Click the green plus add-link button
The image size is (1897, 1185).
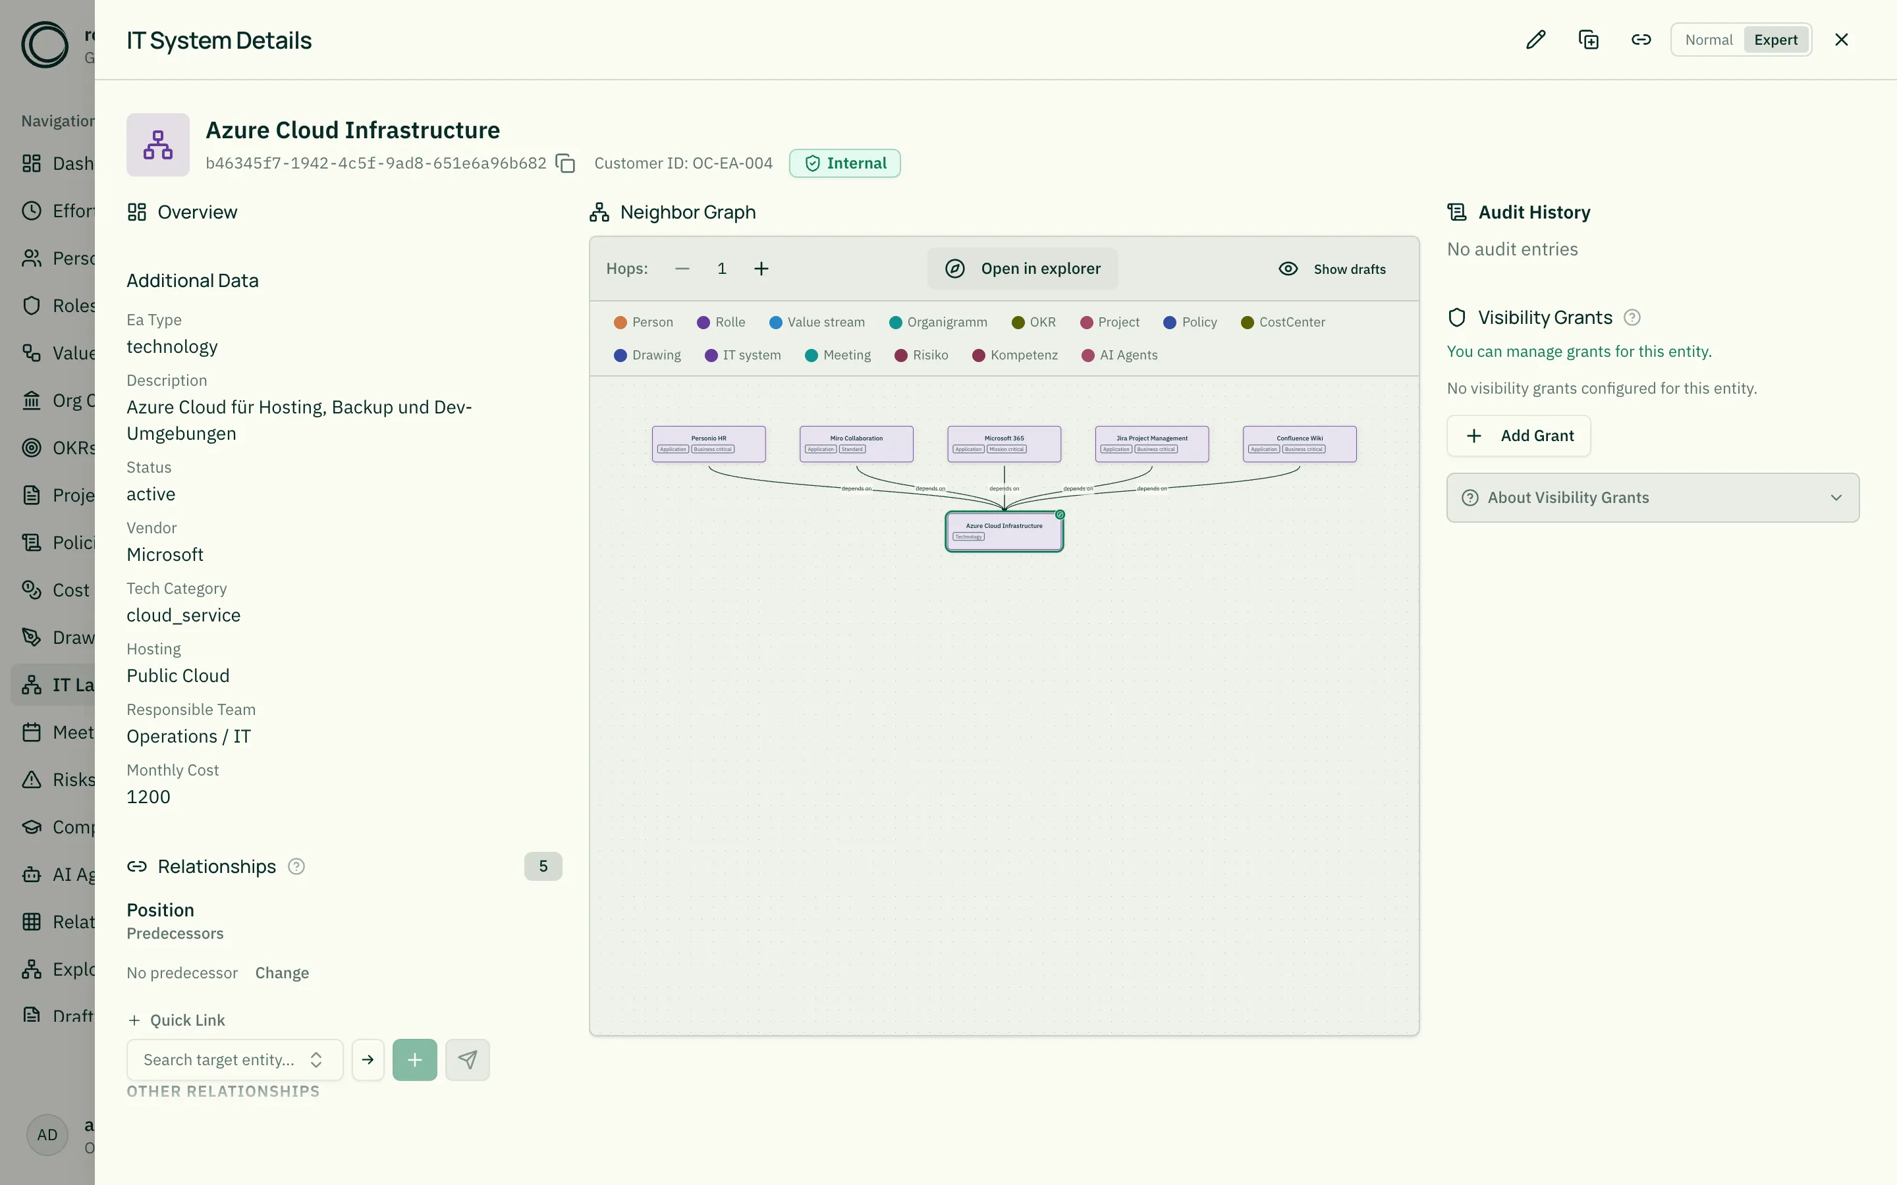[415, 1060]
